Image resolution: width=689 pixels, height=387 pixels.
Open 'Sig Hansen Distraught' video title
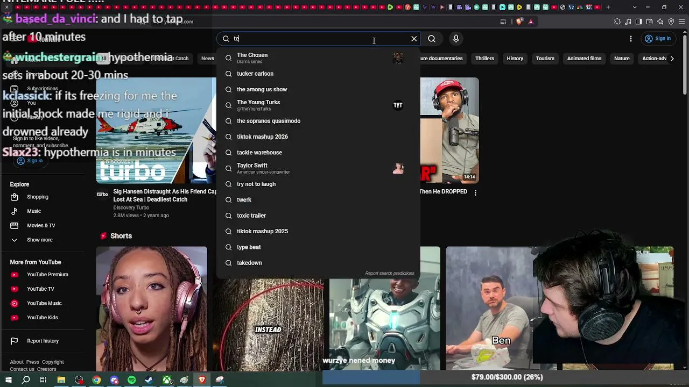pos(165,196)
